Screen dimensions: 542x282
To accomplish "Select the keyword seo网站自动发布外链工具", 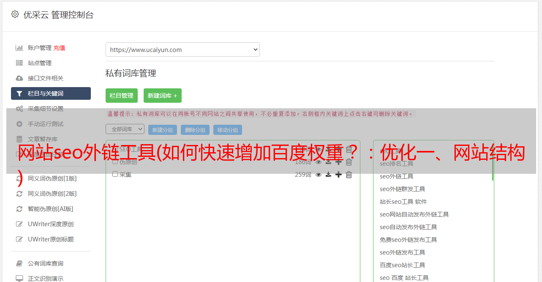I will point(414,214).
